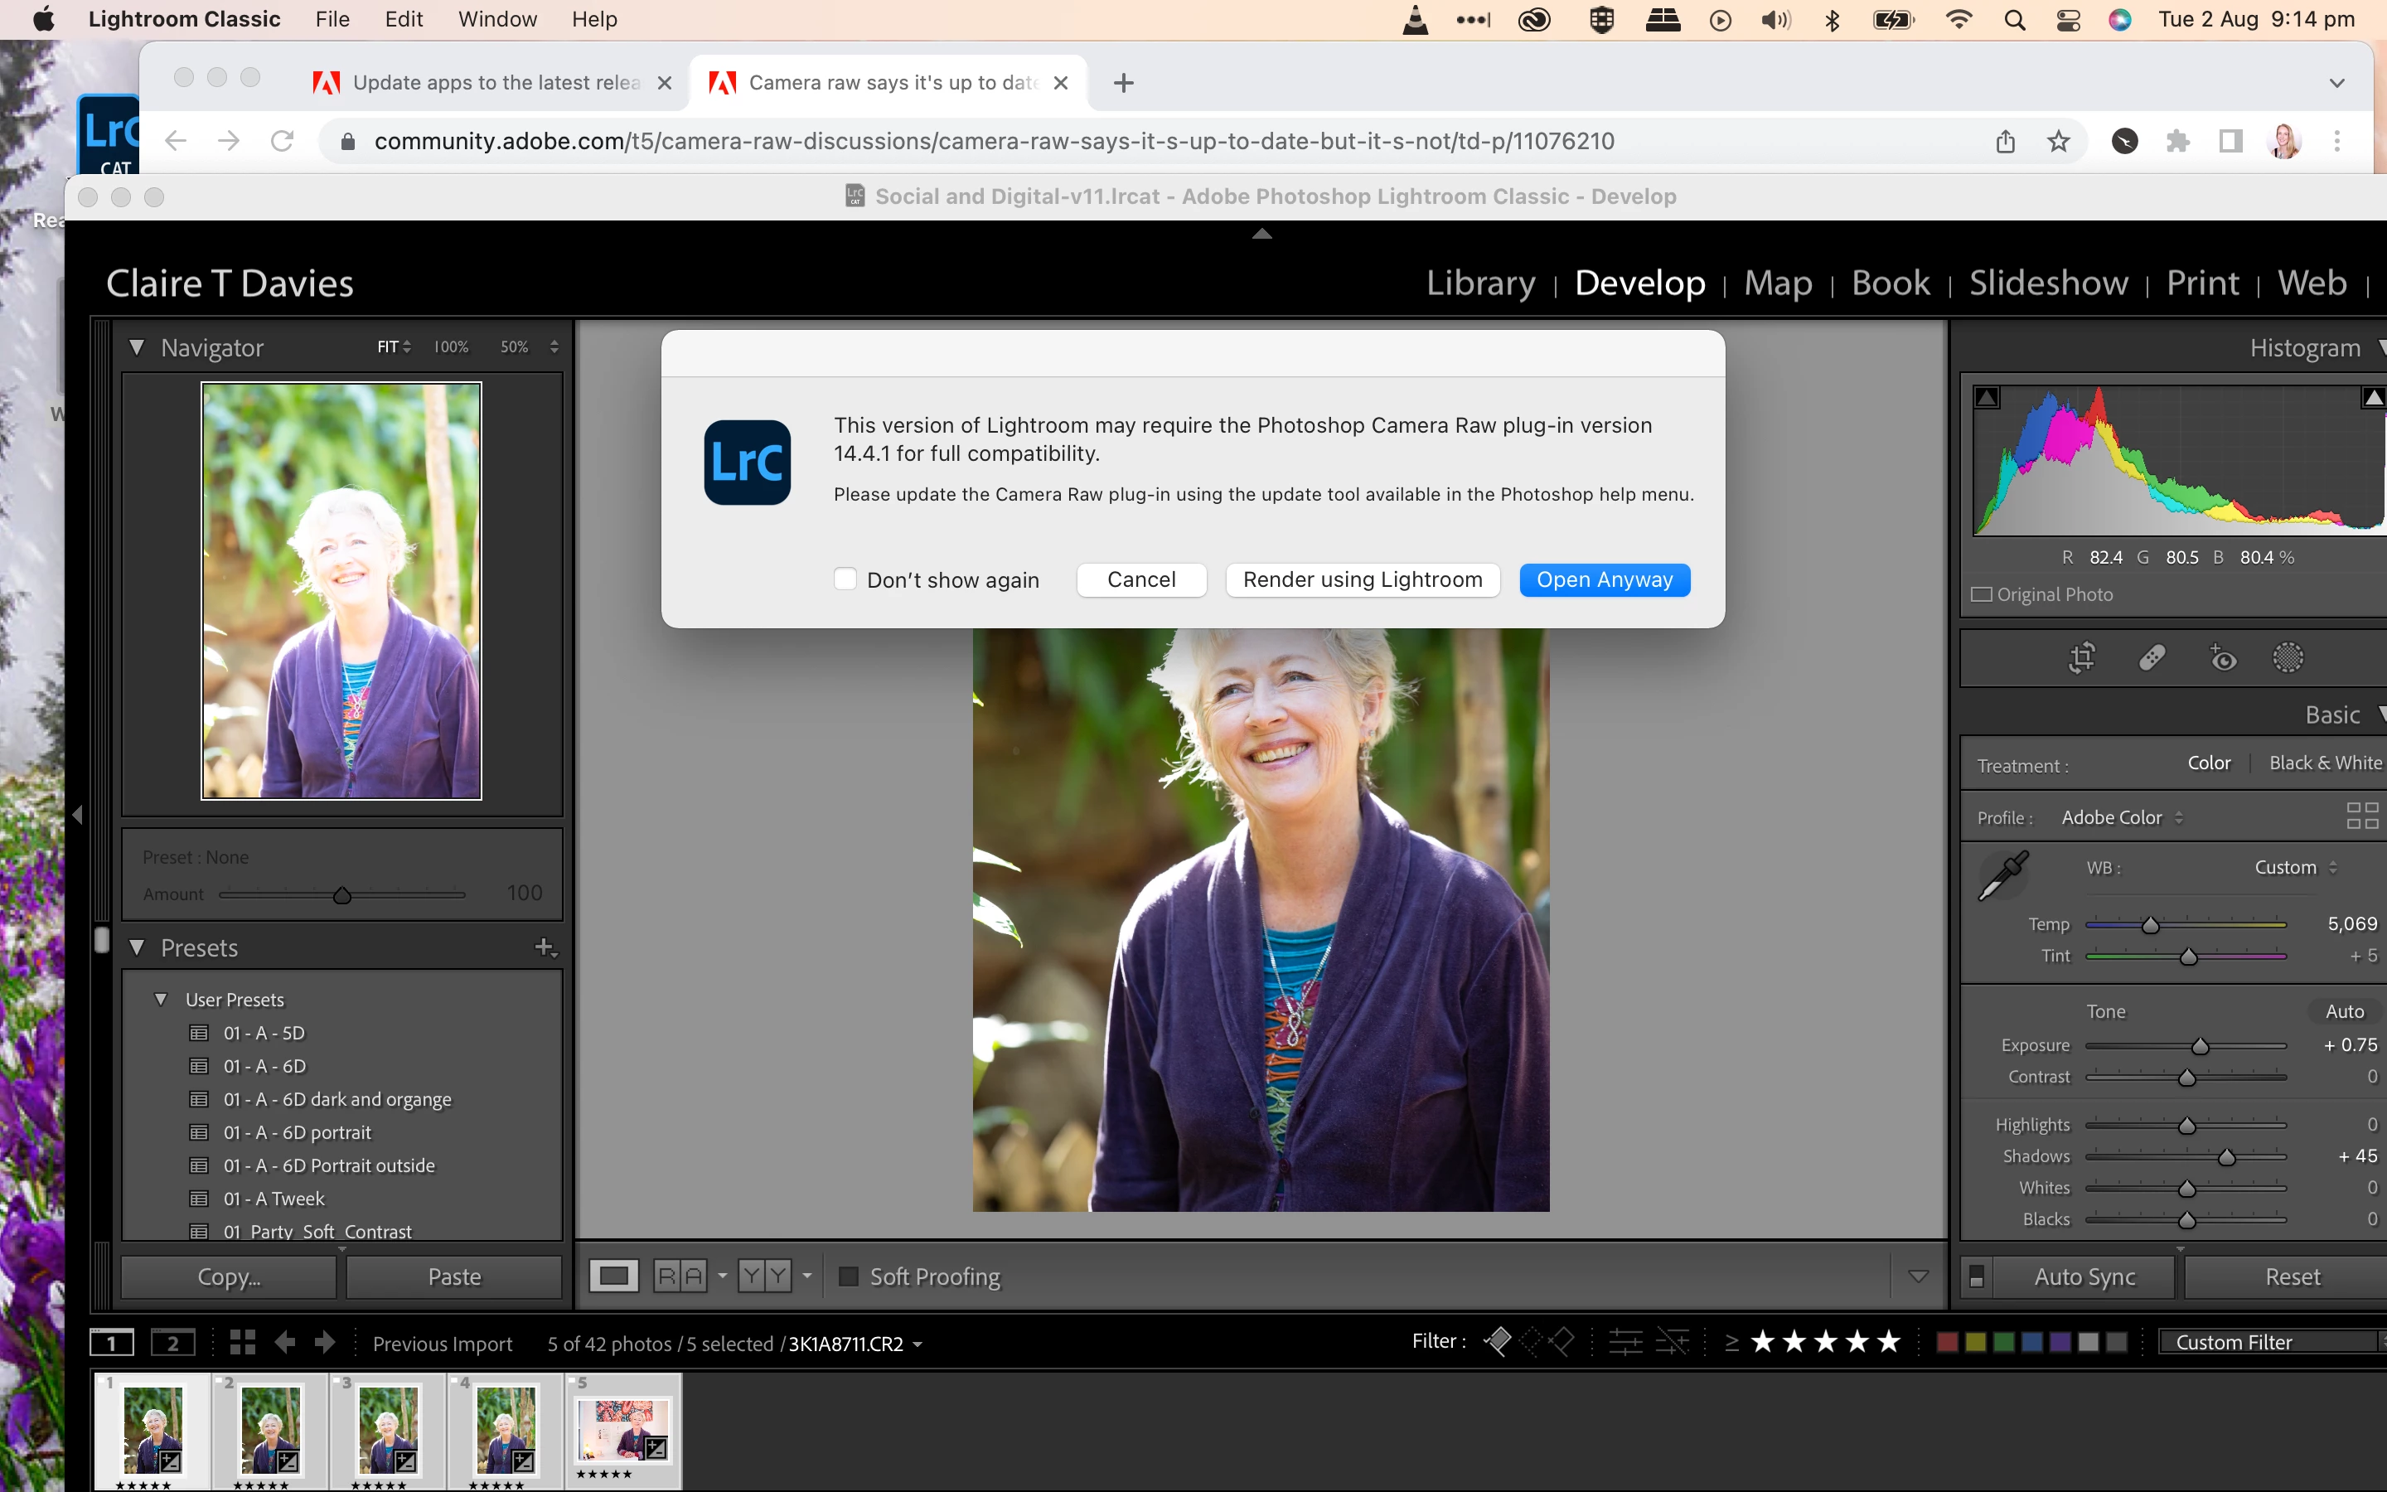Viewport: 2387px width, 1492px height.
Task: Check the Don't show again checkbox
Action: click(845, 579)
